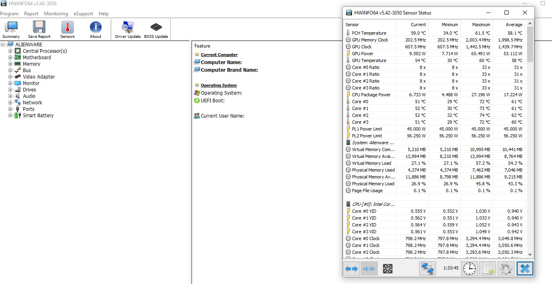Image resolution: width=552 pixels, height=284 pixels.
Task: Select Smart Battery tree item
Action: click(38, 116)
